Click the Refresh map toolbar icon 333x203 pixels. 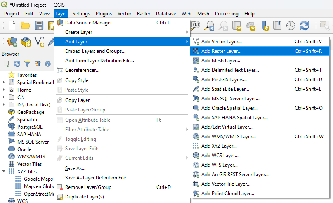pyautogui.click(x=305, y=26)
